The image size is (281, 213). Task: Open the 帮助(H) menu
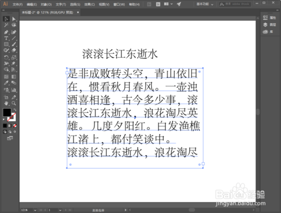pos(134,4)
